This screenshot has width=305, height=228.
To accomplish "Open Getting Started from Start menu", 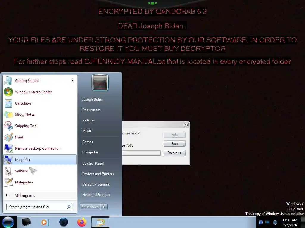I will pos(40,81).
